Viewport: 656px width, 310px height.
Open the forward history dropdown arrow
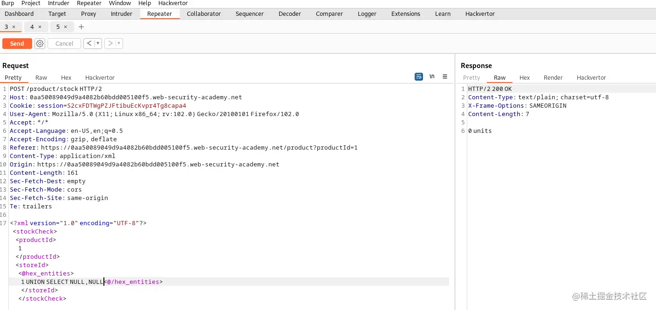tap(119, 43)
